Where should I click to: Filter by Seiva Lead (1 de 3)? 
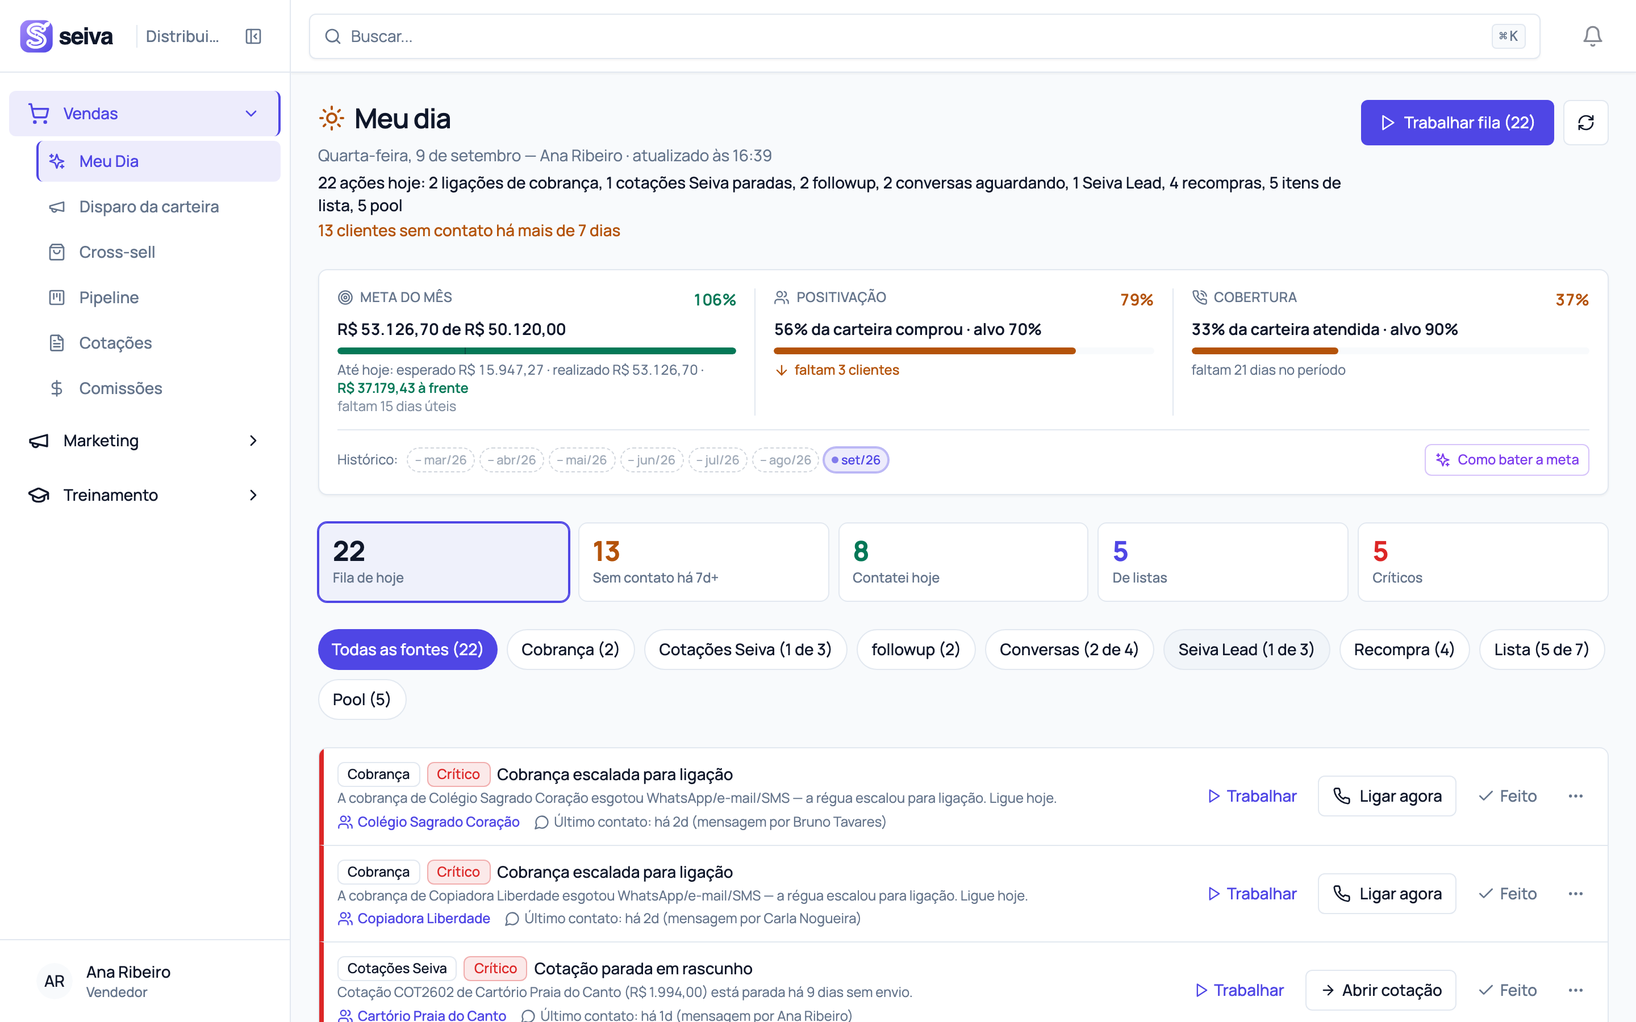pyautogui.click(x=1246, y=650)
